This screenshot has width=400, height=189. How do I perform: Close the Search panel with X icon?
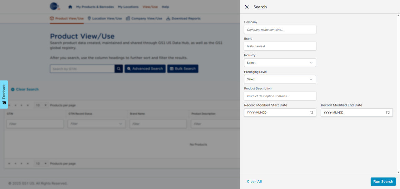247,7
